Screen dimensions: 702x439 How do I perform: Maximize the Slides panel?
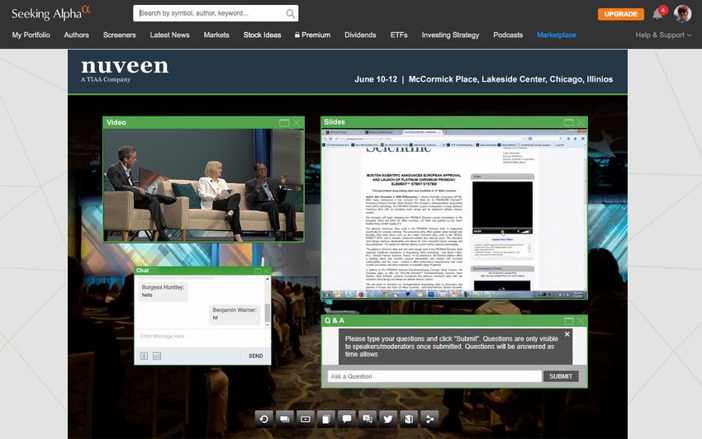click(568, 122)
